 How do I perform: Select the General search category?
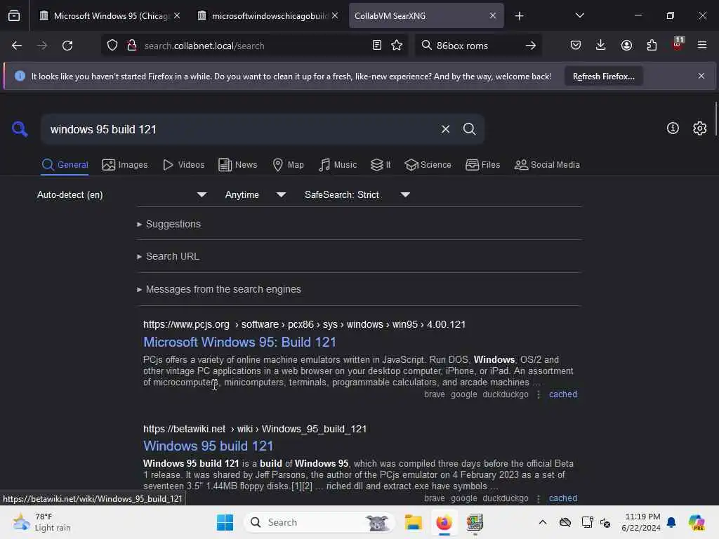click(x=65, y=164)
